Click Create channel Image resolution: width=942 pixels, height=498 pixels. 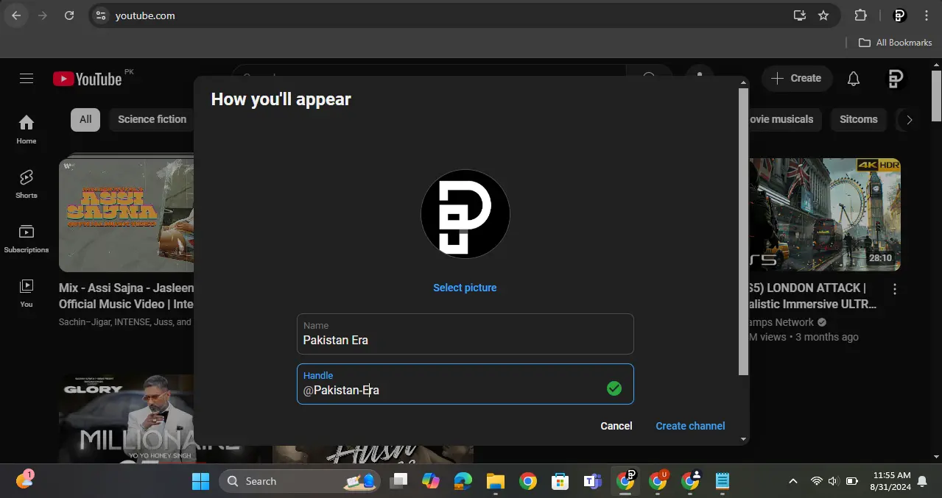point(690,426)
